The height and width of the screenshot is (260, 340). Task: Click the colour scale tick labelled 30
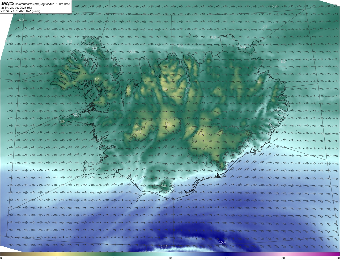283,258
